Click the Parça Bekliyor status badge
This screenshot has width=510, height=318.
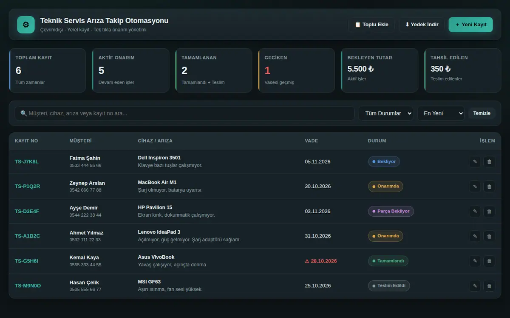pos(391,211)
